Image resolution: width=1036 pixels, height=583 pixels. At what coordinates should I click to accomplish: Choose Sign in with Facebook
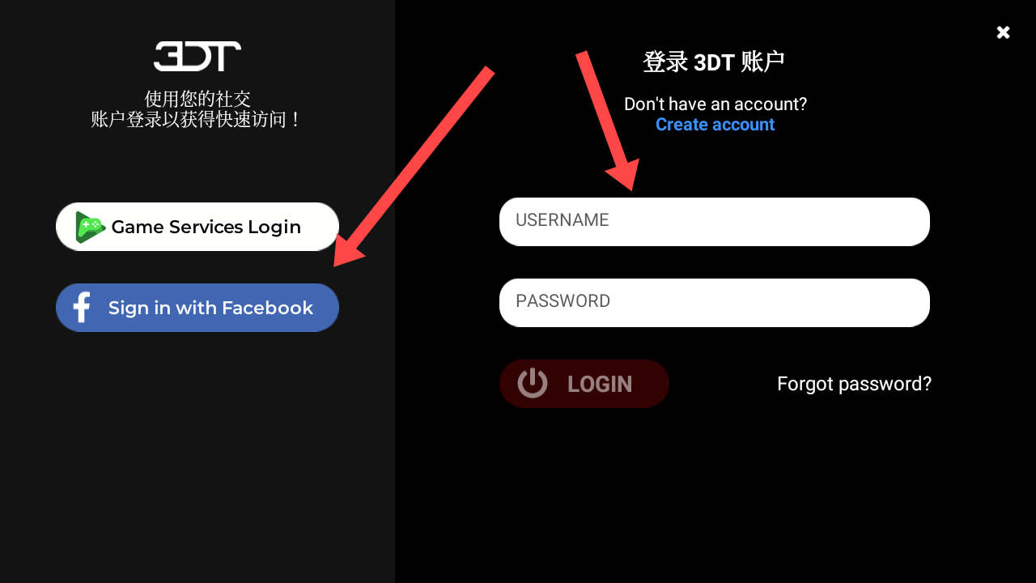[197, 308]
